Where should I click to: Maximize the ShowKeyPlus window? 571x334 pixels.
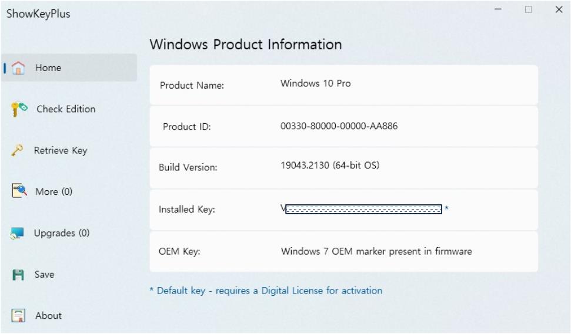pyautogui.click(x=529, y=9)
